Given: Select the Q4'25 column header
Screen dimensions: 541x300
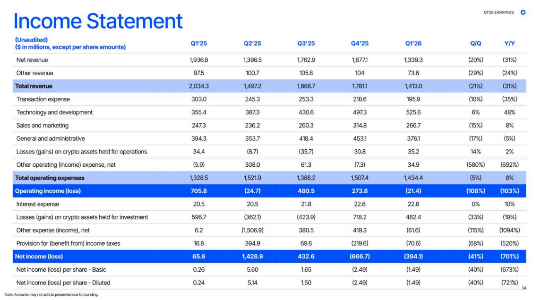Looking at the screenshot, I should pyautogui.click(x=360, y=43).
